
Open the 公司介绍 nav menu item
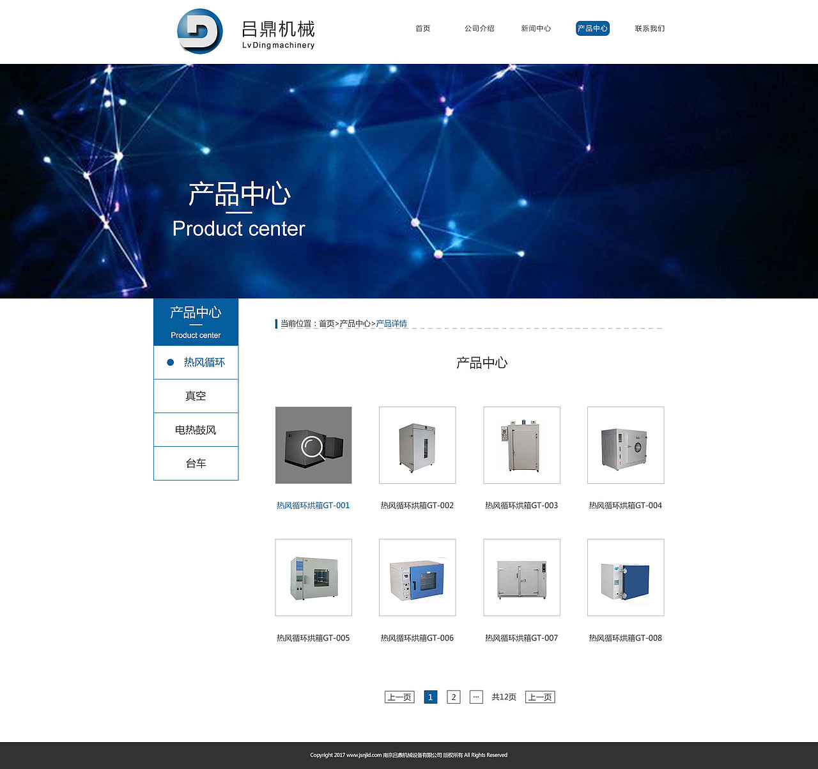(x=479, y=28)
